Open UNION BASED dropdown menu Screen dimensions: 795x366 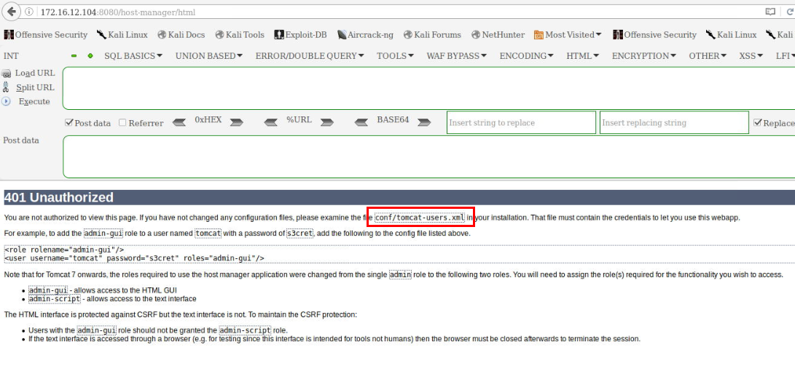click(209, 56)
